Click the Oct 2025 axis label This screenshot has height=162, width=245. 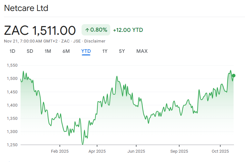point(220,151)
